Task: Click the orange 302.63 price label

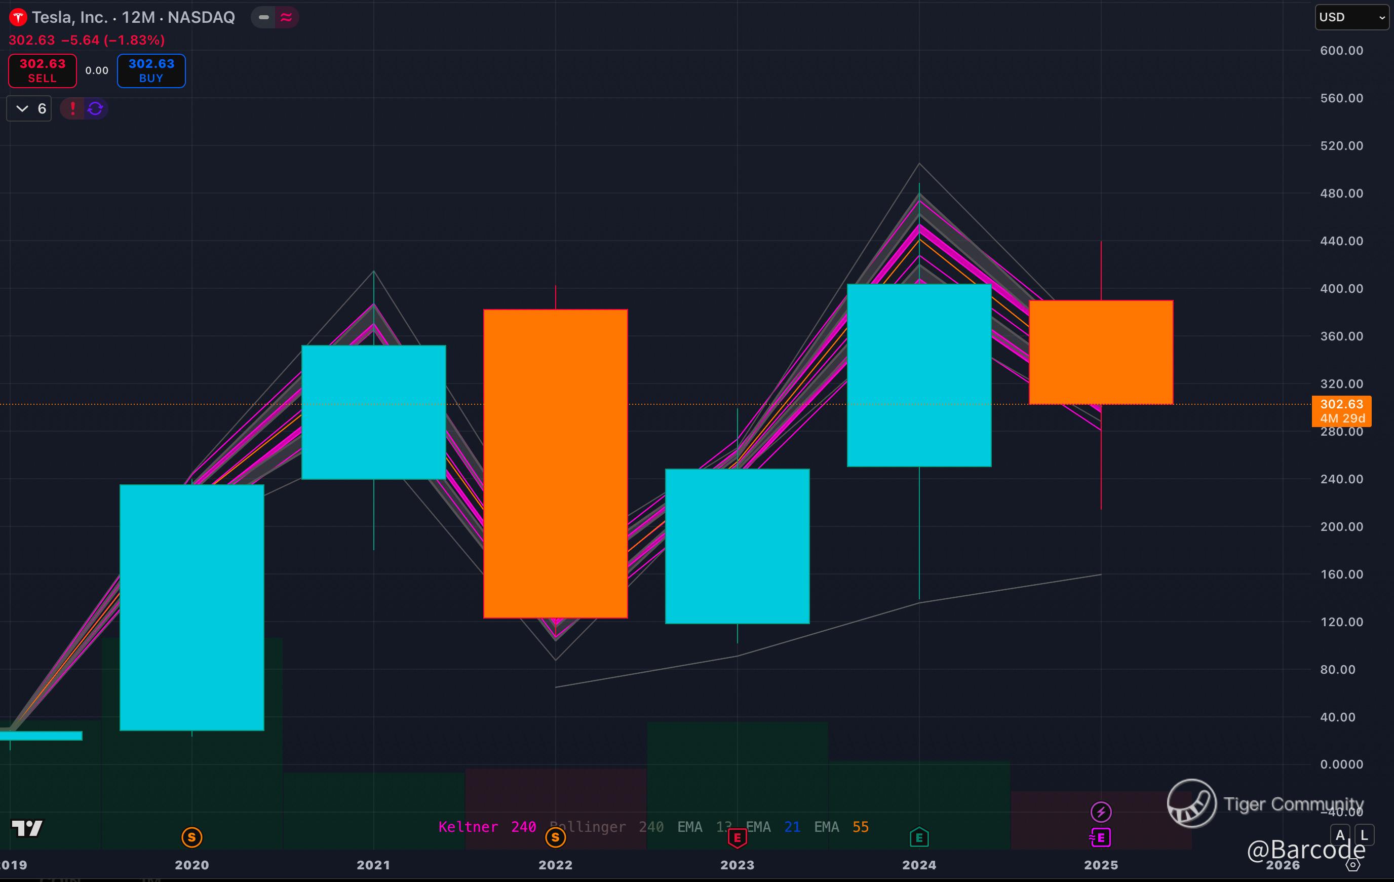Action: 1341,404
